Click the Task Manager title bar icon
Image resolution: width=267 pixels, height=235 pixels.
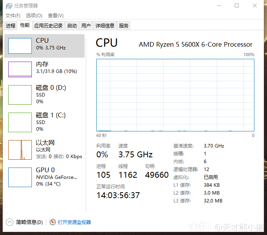[x=9, y=6]
